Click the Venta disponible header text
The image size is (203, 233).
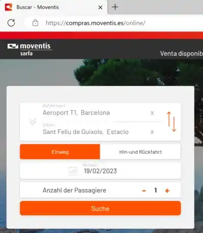point(182,53)
